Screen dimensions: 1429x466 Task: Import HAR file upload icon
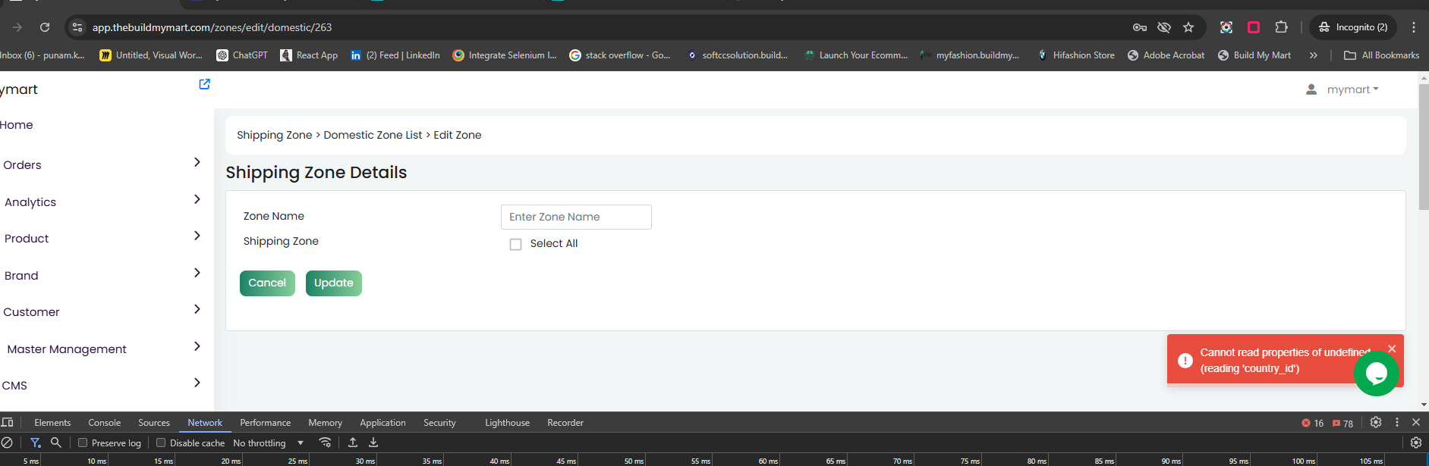click(353, 443)
